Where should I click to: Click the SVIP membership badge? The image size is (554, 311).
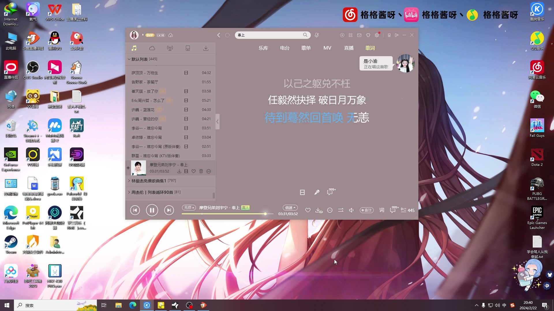click(x=150, y=35)
